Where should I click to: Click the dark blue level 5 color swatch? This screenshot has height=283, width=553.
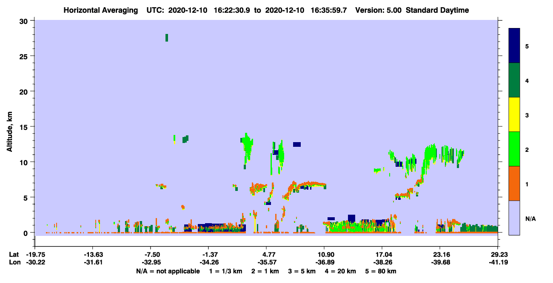(x=514, y=46)
